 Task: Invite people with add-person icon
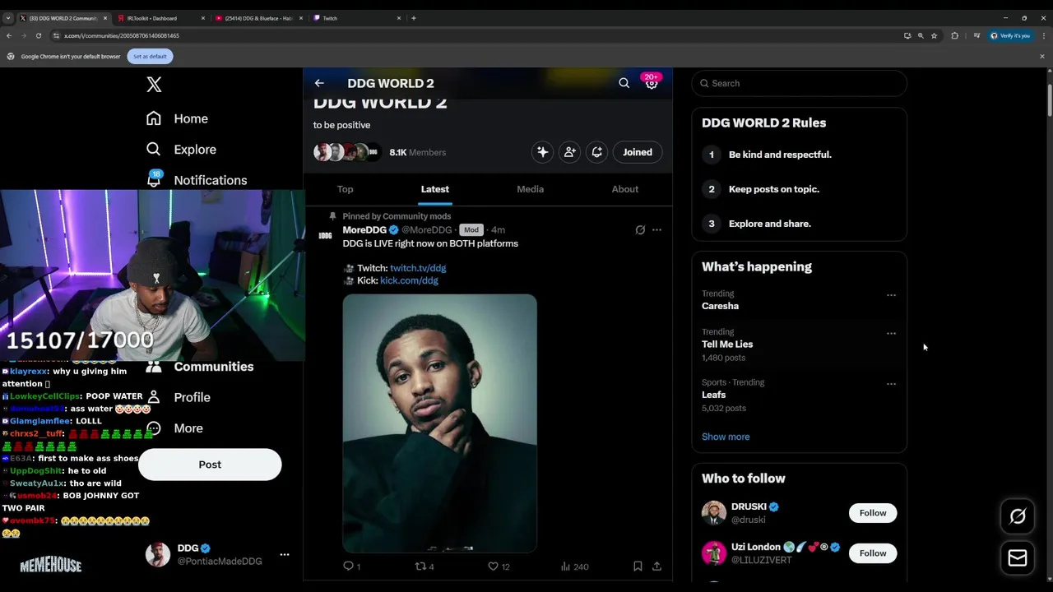pos(569,152)
